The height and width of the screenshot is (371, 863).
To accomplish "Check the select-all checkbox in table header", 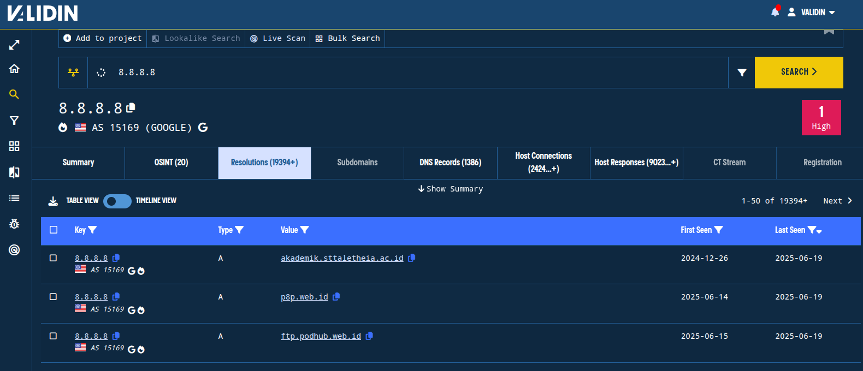I will click(x=54, y=230).
